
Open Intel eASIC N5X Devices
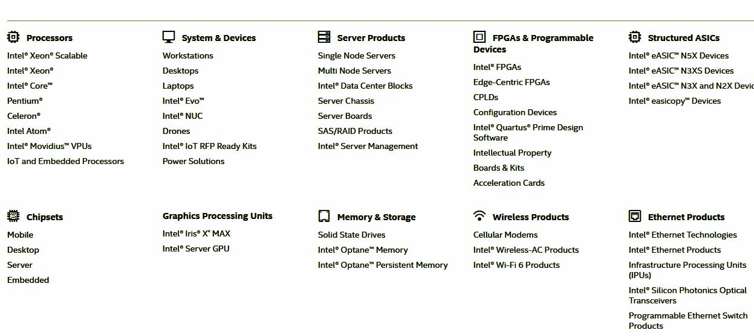point(678,55)
